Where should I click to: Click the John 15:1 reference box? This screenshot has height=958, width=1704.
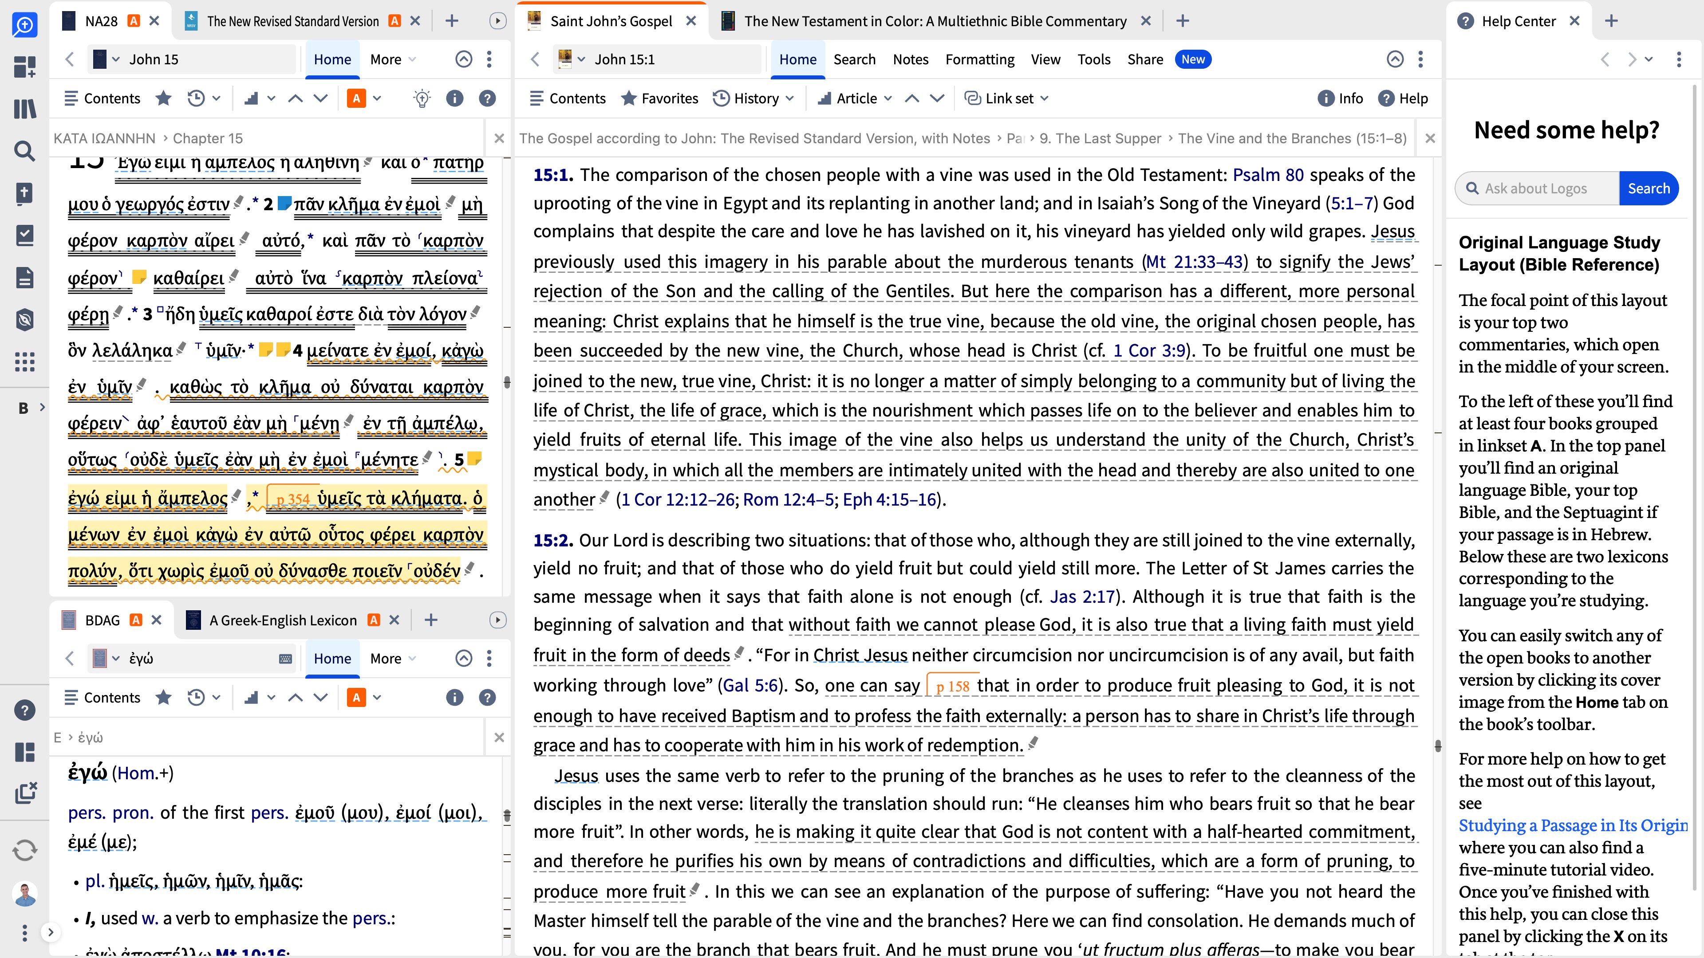click(657, 59)
